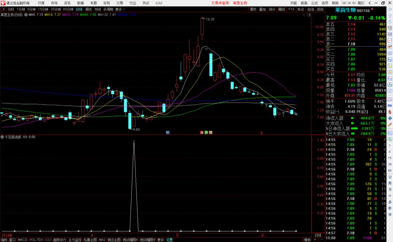Click the back arrow icon in right sidebar
The image size is (393, 242).
tap(390, 9)
